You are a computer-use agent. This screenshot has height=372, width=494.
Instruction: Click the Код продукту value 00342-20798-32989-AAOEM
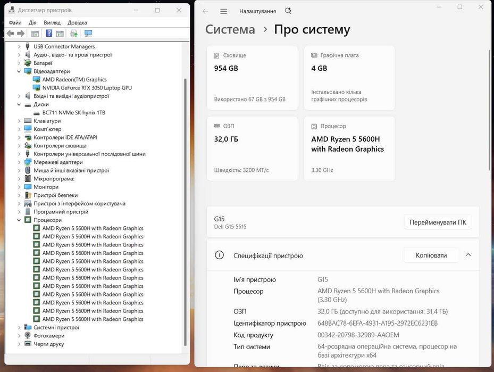pos(358,335)
